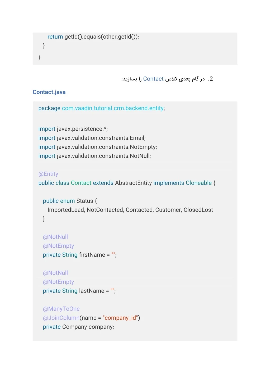This screenshot has width=270, height=382.
Task: Click the private Company company line
Action: click(x=78, y=327)
